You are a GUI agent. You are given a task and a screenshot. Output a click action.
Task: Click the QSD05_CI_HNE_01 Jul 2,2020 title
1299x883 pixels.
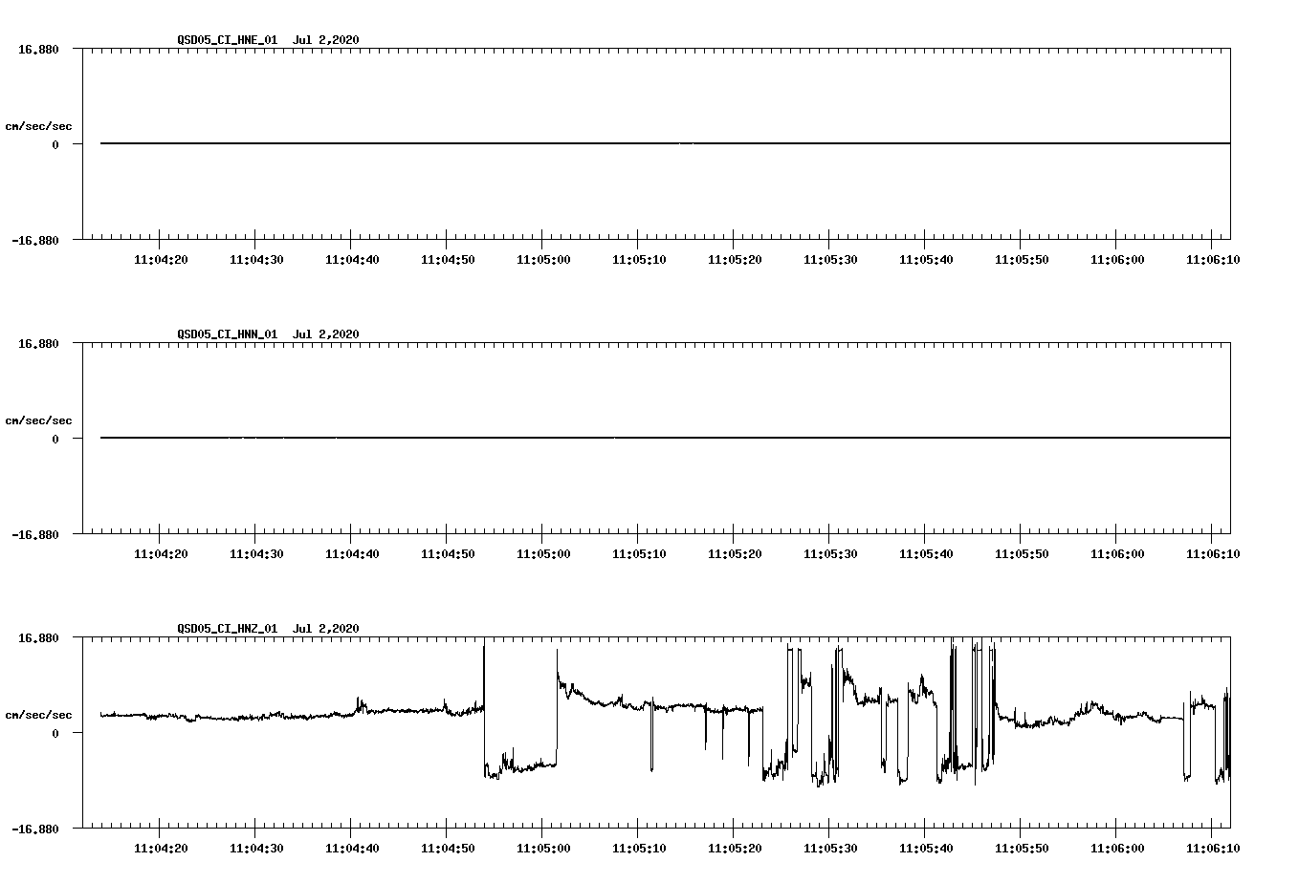tap(268, 40)
